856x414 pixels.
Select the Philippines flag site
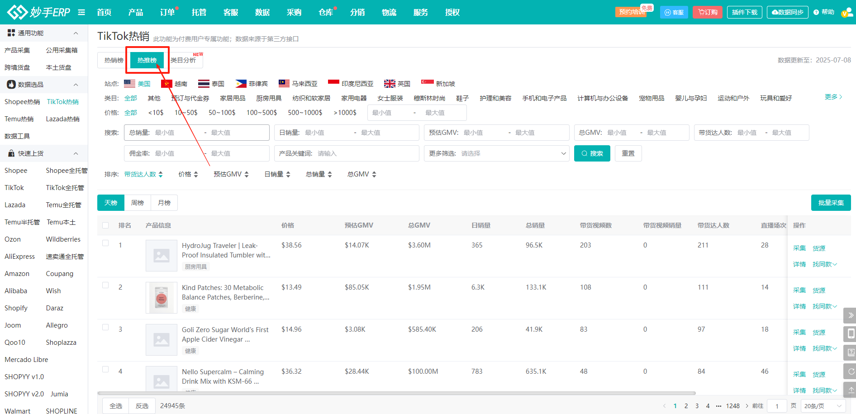click(241, 84)
